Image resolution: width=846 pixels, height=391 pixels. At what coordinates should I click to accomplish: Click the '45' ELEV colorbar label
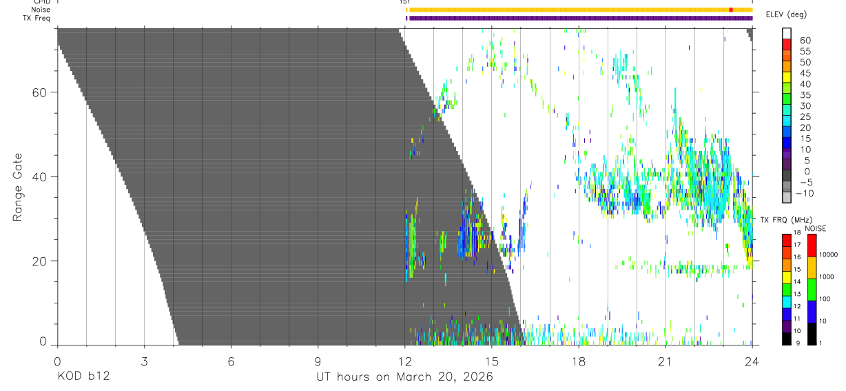(x=805, y=74)
